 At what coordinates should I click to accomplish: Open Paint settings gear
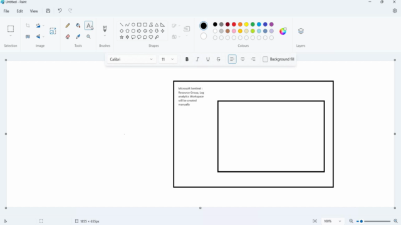coord(395,11)
